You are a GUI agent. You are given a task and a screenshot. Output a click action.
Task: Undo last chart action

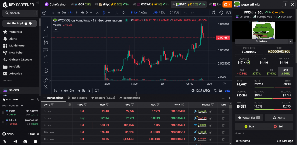tap(185, 13)
